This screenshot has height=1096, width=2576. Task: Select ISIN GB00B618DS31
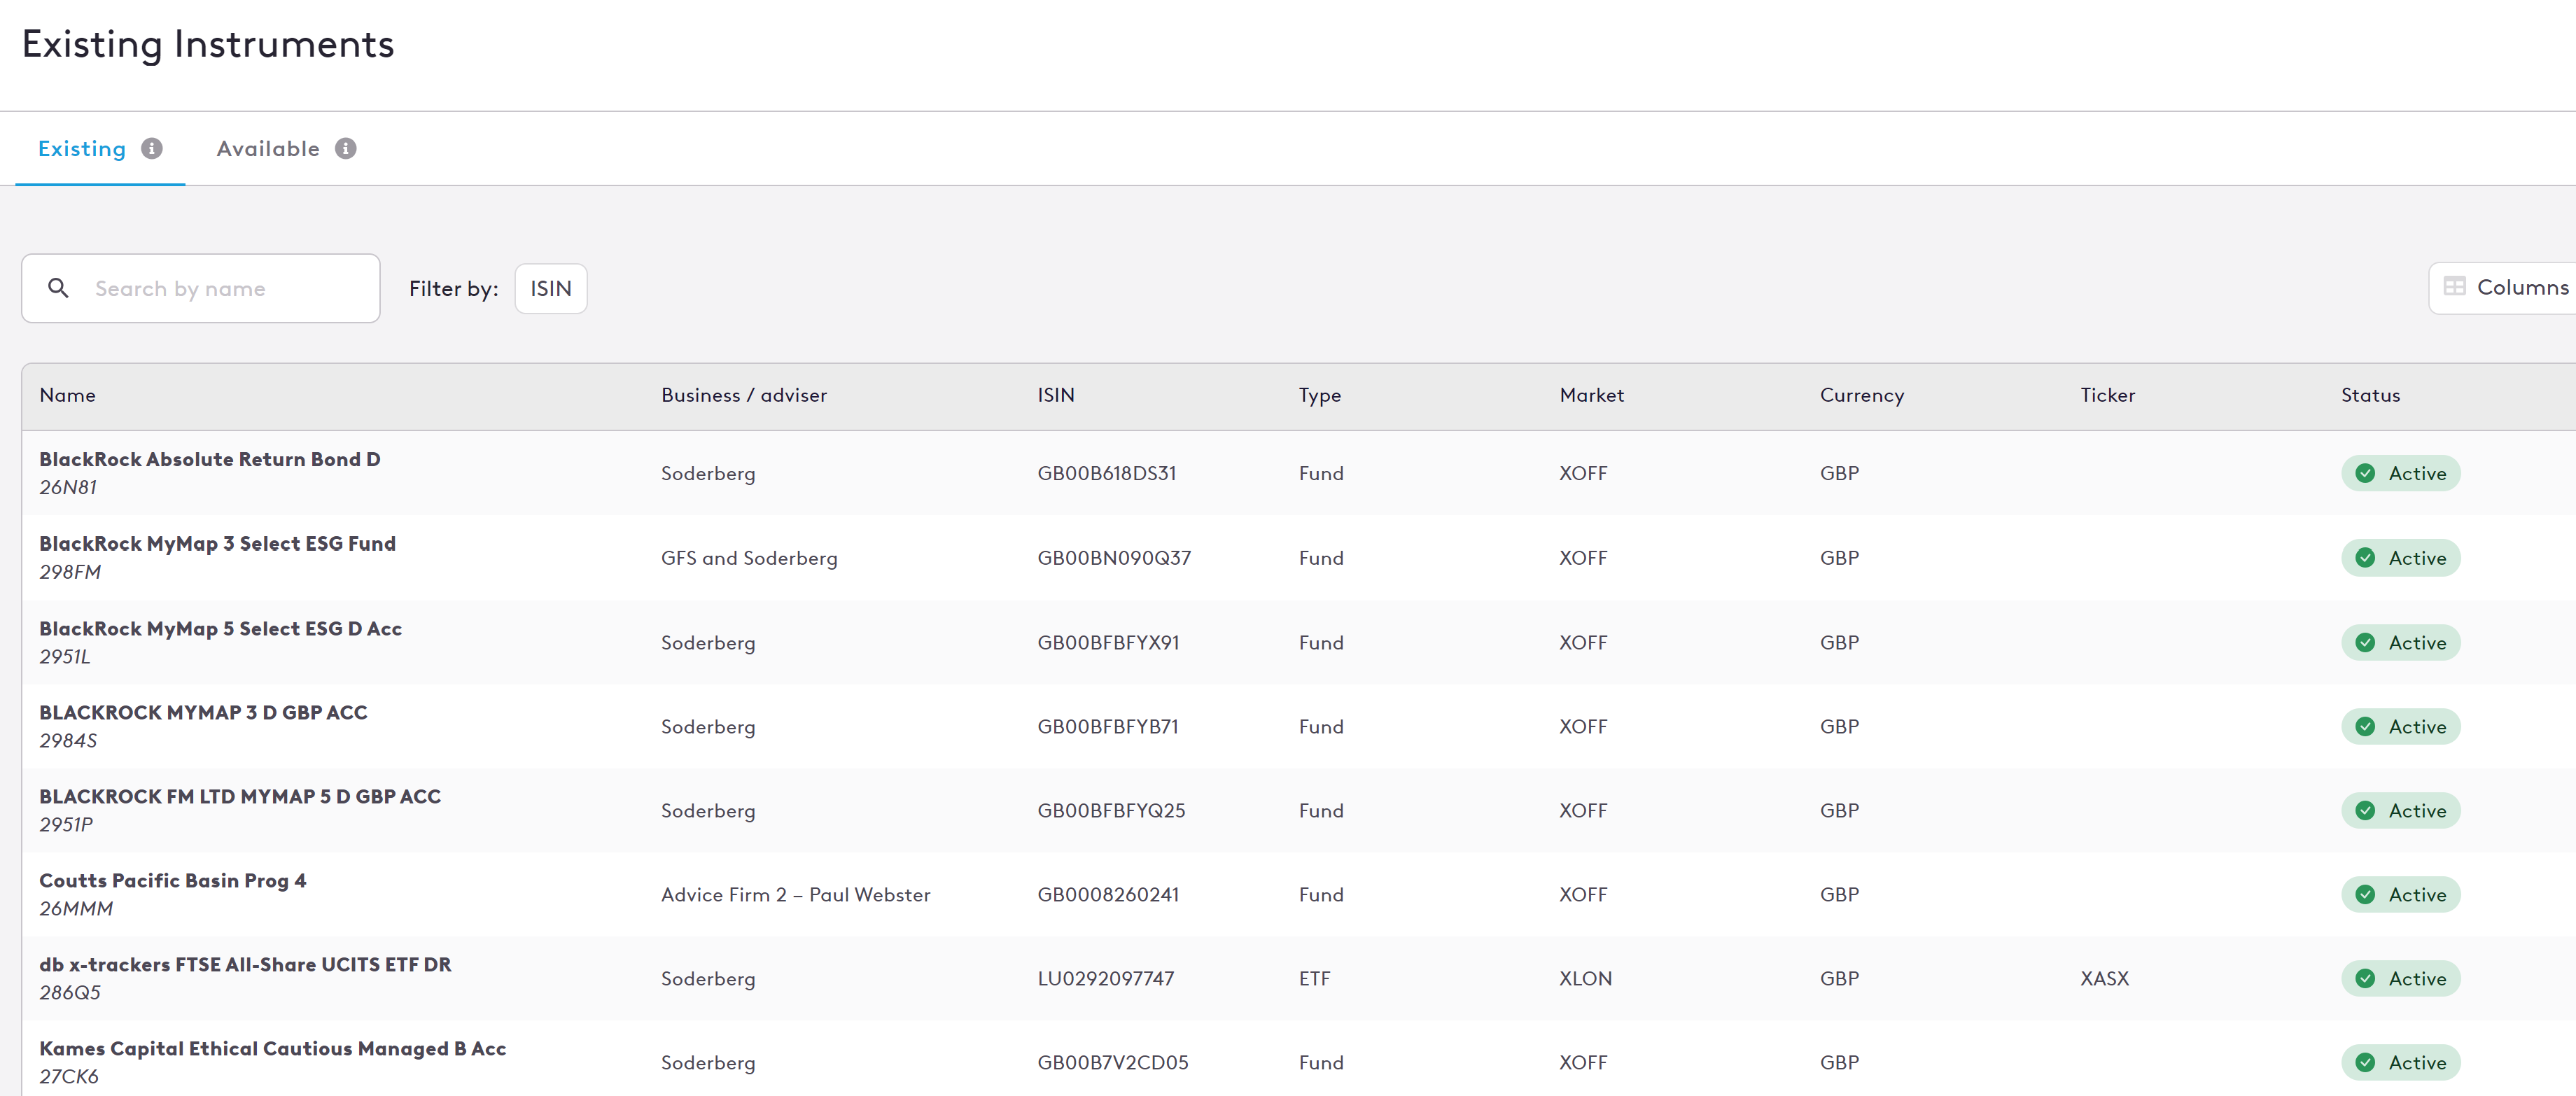1107,474
